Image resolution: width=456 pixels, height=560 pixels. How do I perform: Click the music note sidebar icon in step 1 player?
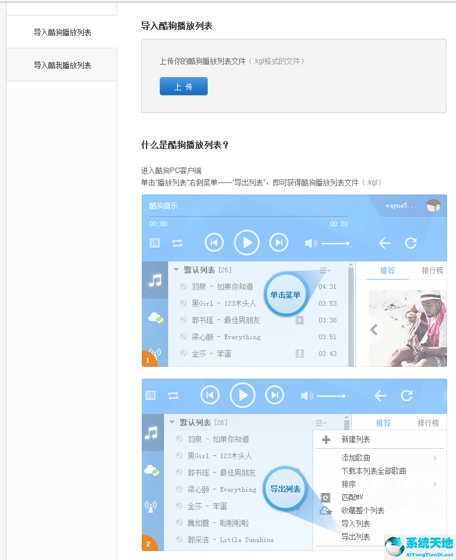tap(155, 281)
